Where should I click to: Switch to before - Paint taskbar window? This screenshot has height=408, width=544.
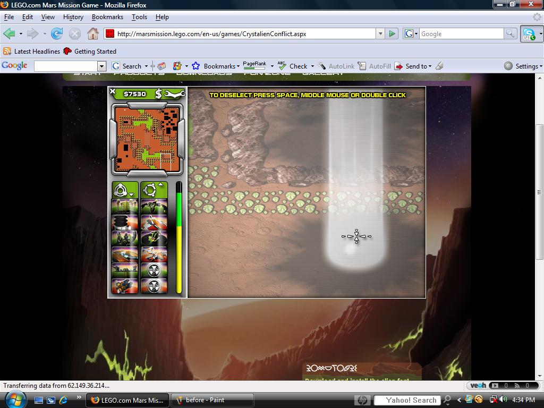212,400
